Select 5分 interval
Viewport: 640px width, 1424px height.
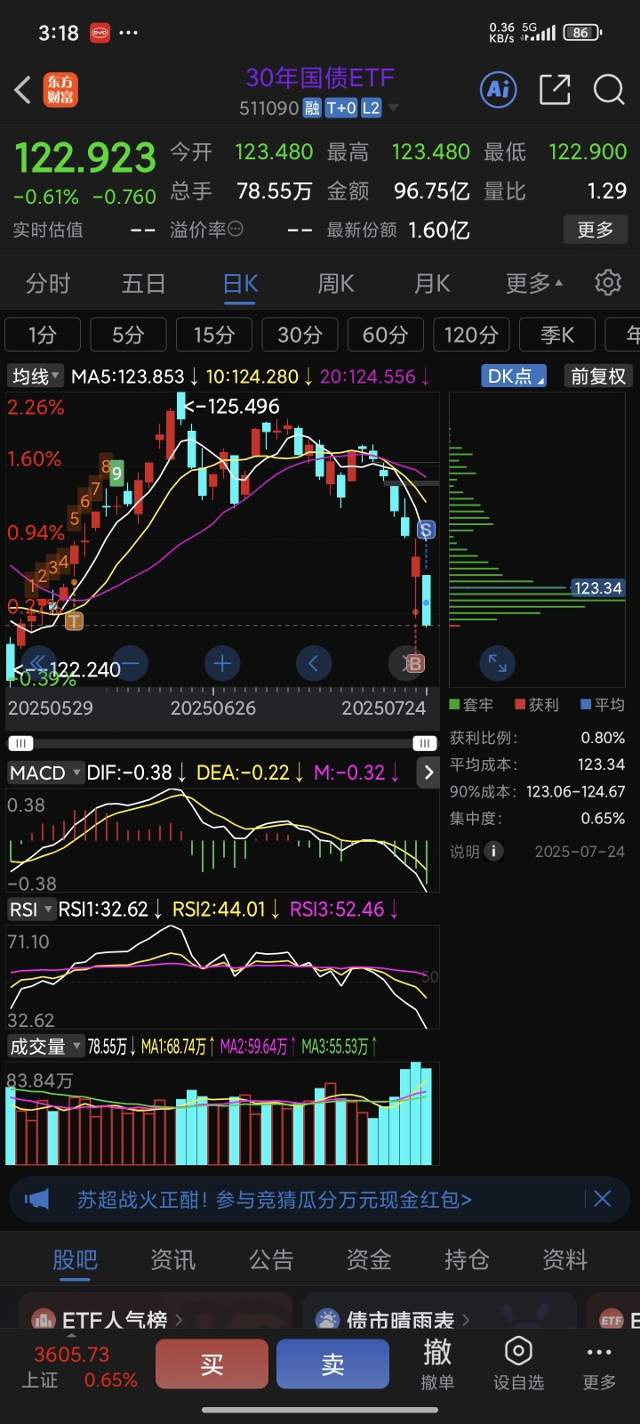click(128, 335)
